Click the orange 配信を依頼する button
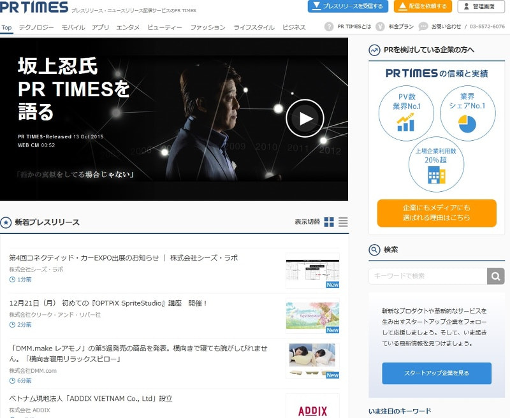Screen dimensions: 510x418 (x=423, y=6)
